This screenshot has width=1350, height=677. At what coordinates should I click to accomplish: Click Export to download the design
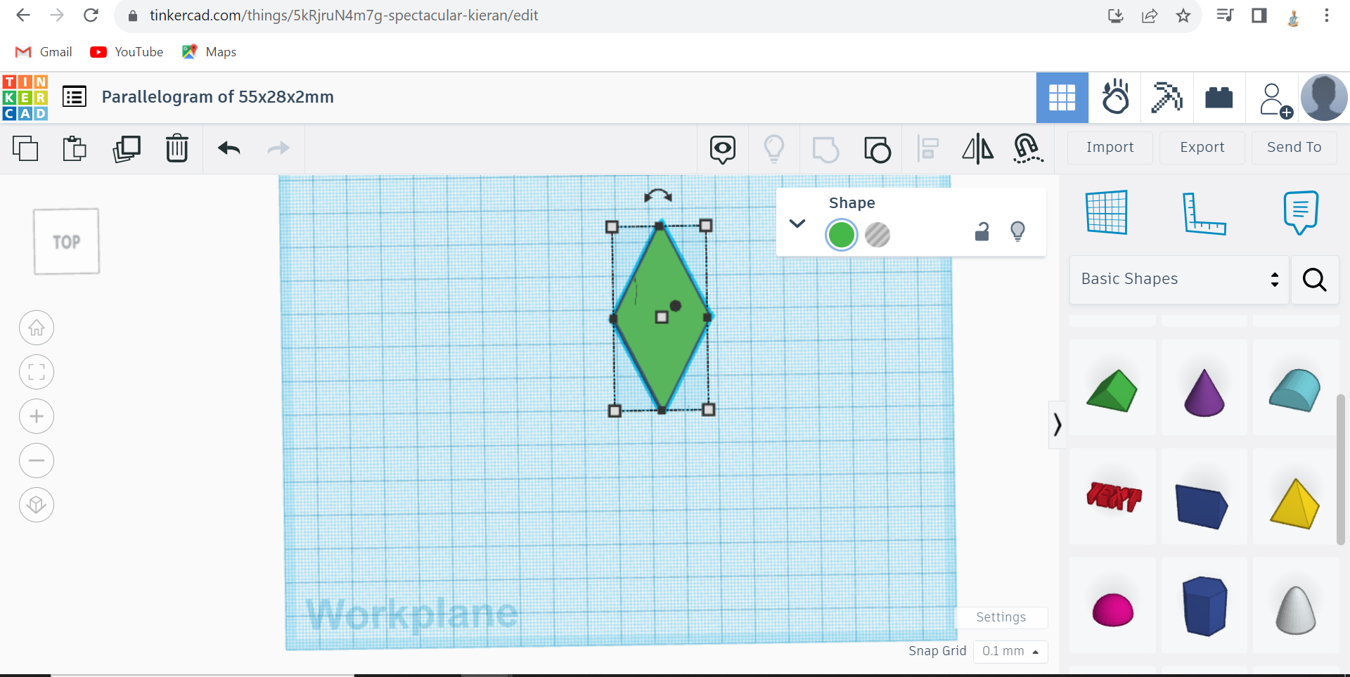click(1202, 148)
